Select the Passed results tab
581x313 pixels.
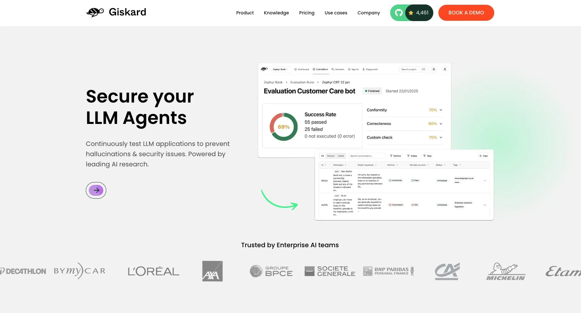click(x=331, y=156)
